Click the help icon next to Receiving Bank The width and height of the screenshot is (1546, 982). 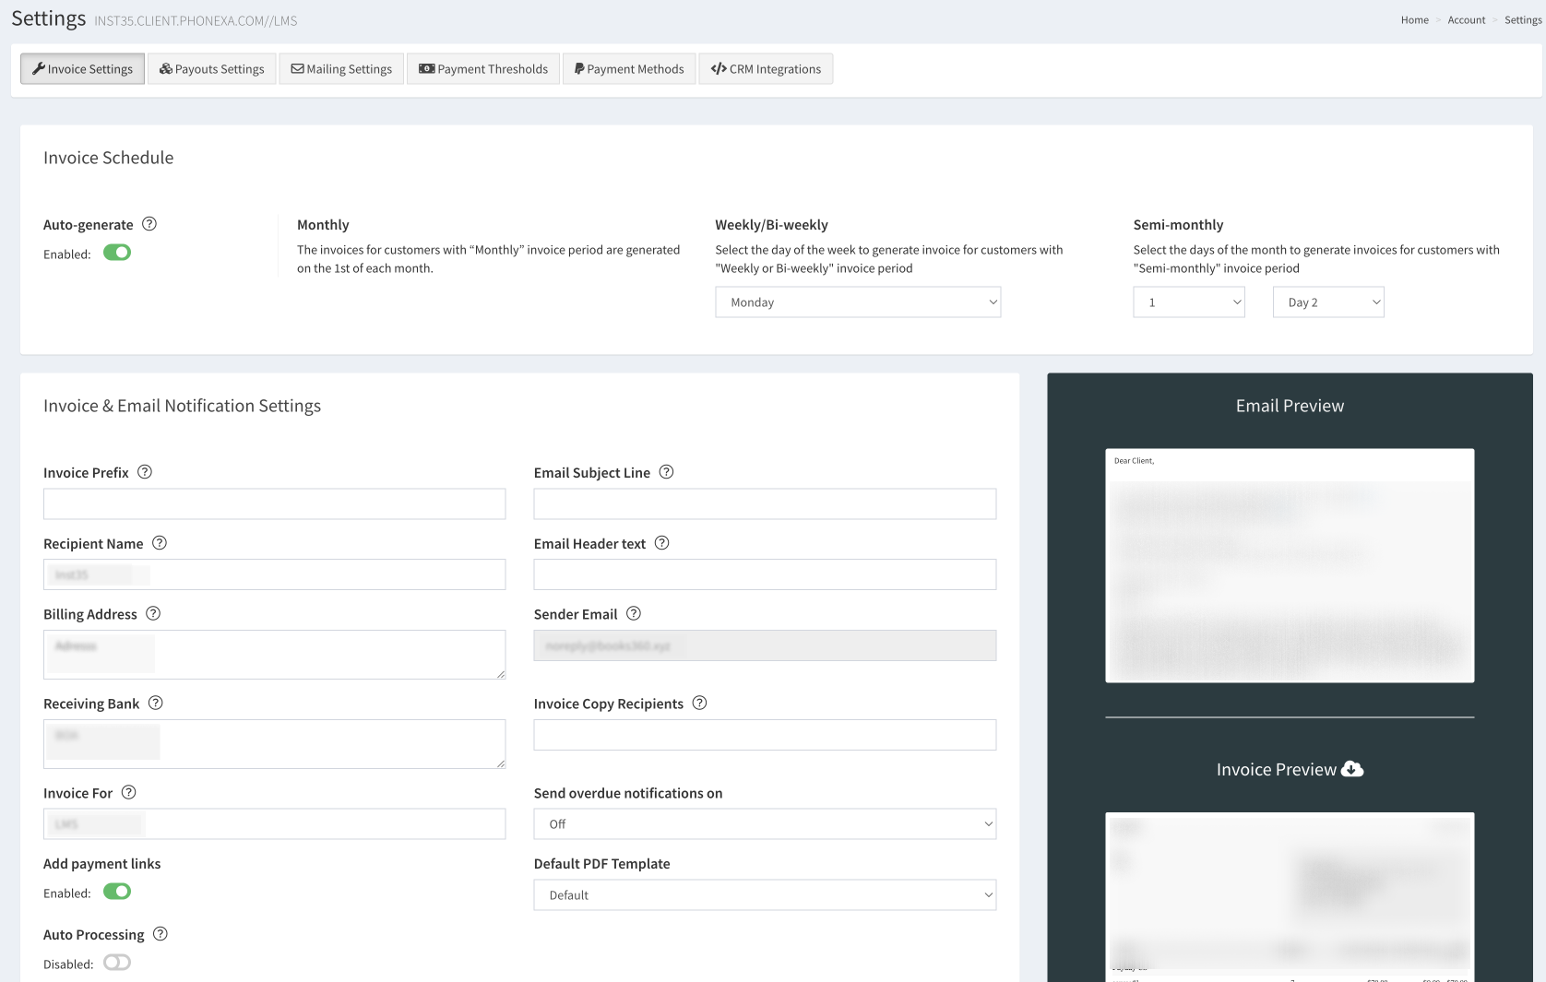(x=156, y=704)
